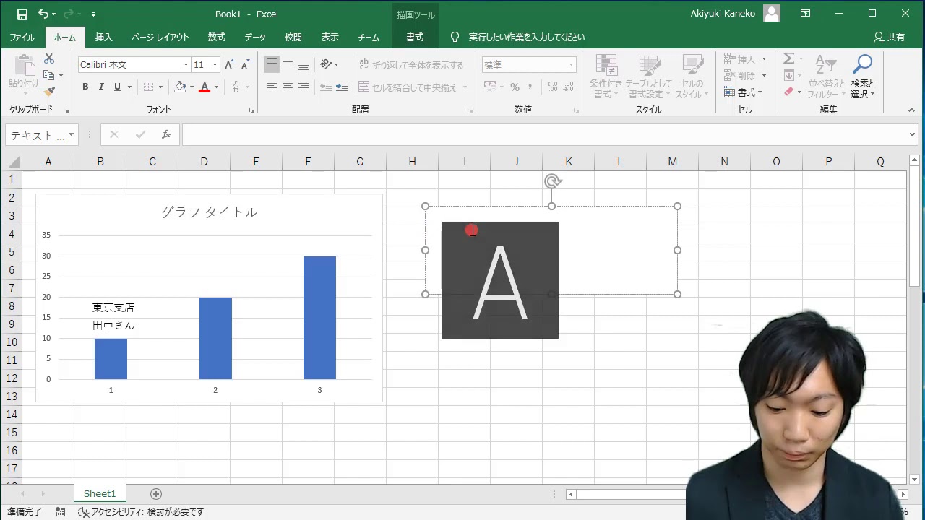Center text horizontally
This screenshot has height=520, width=925.
coord(288,87)
